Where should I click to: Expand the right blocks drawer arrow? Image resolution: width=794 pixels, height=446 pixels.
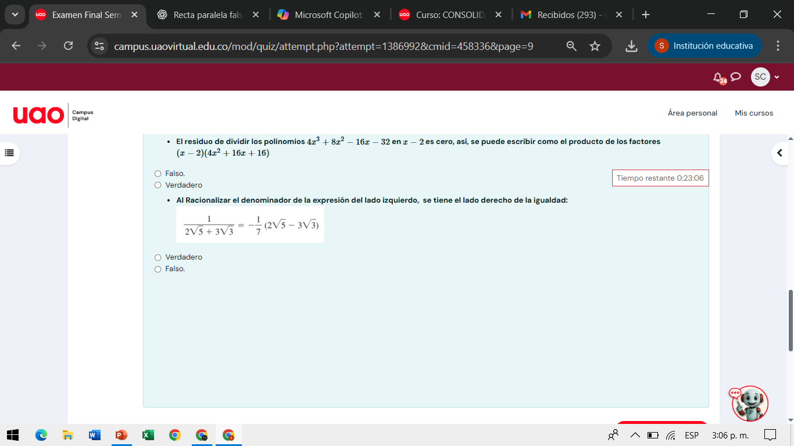pos(779,153)
